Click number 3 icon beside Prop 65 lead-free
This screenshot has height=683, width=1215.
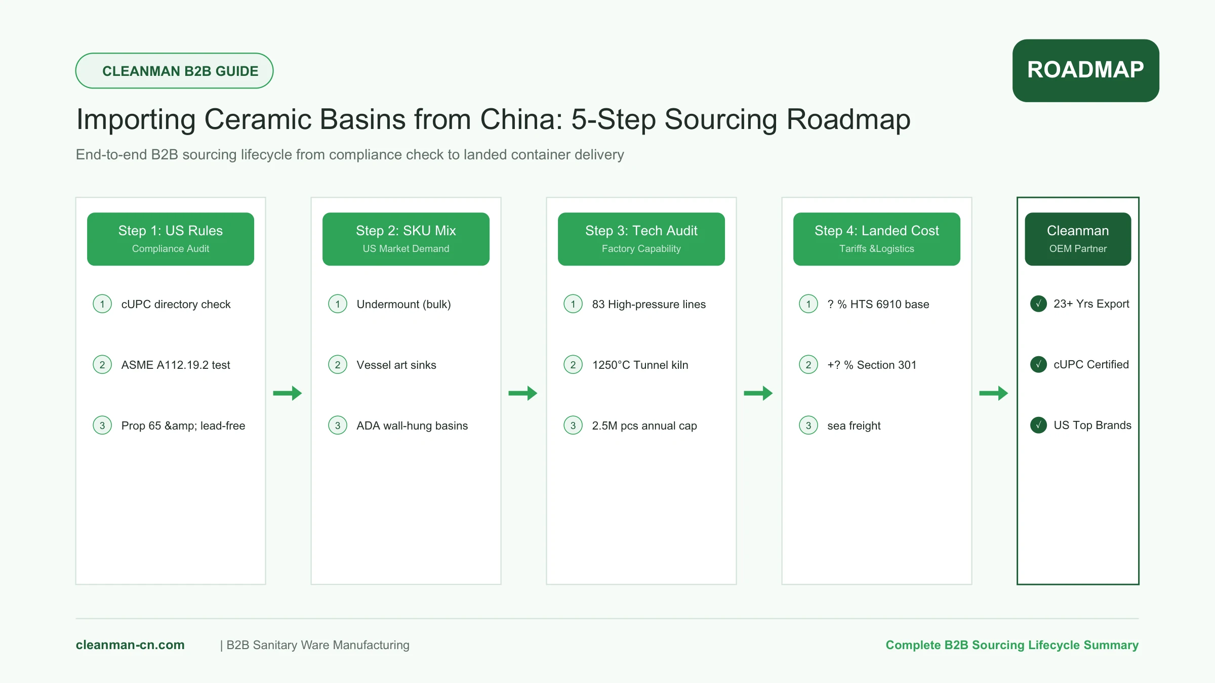click(102, 425)
